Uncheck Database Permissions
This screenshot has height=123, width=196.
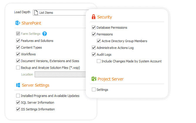point(94,27)
